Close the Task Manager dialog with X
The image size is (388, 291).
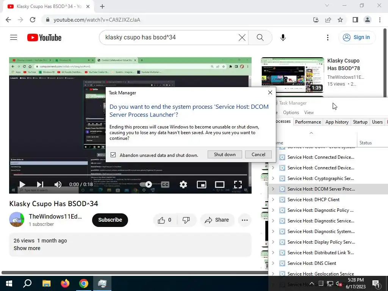(270, 92)
